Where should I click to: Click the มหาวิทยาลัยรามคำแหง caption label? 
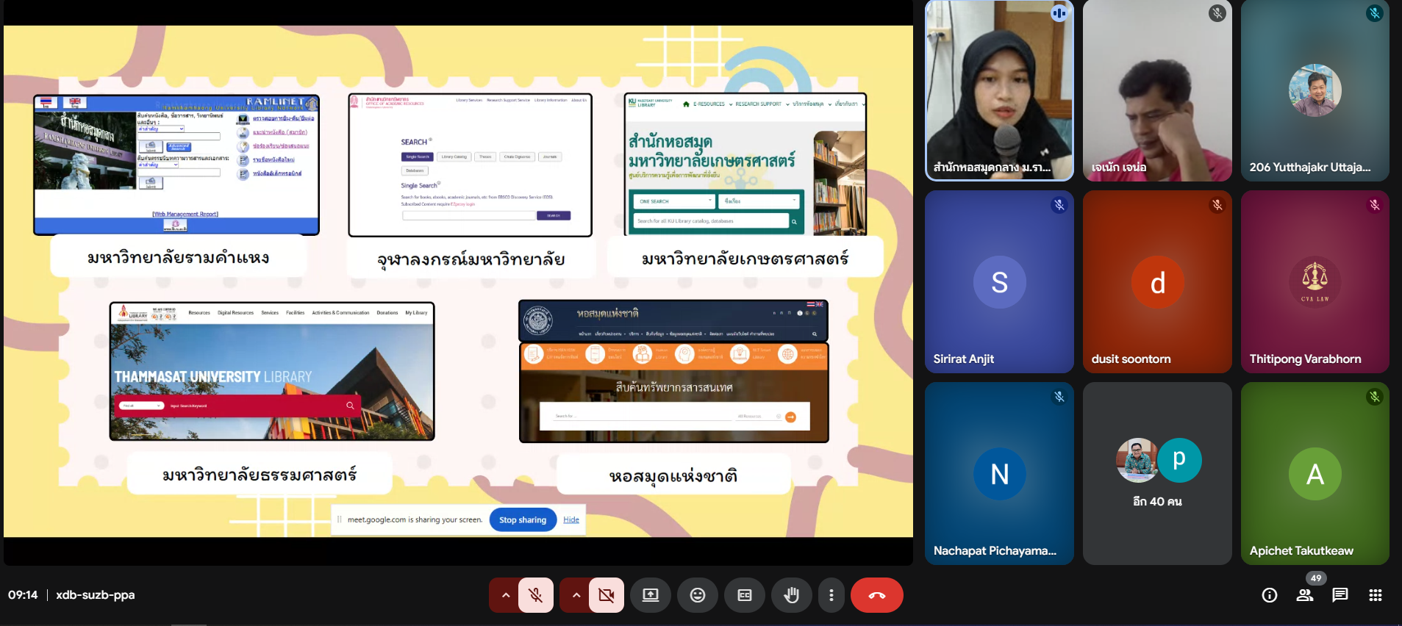[178, 257]
